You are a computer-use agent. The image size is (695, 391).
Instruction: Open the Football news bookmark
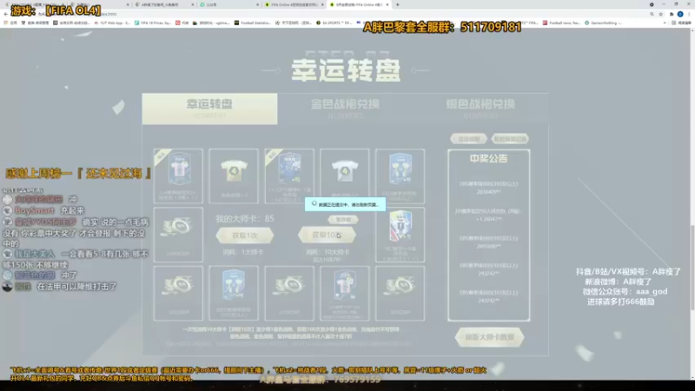coord(561,23)
